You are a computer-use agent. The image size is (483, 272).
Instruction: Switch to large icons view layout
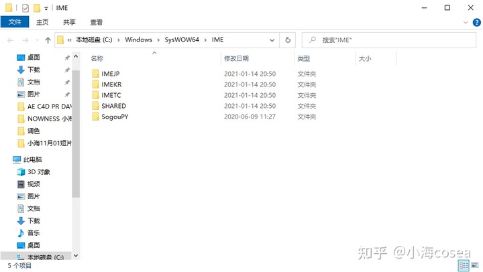[475, 265]
